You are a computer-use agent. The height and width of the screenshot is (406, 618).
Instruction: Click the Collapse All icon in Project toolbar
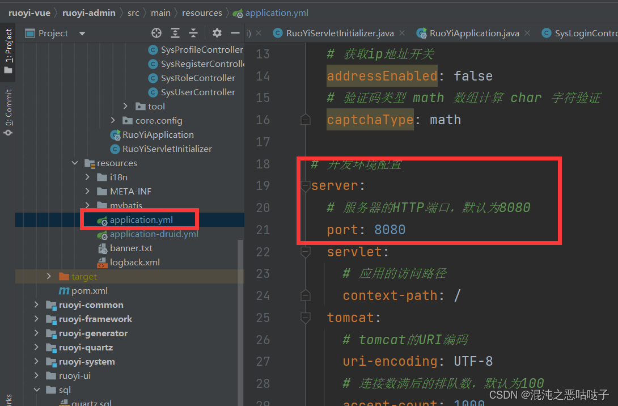point(193,33)
